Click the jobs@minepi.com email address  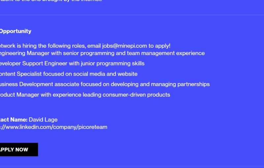tap(125, 46)
